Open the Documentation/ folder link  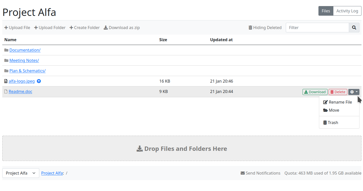coord(25,50)
